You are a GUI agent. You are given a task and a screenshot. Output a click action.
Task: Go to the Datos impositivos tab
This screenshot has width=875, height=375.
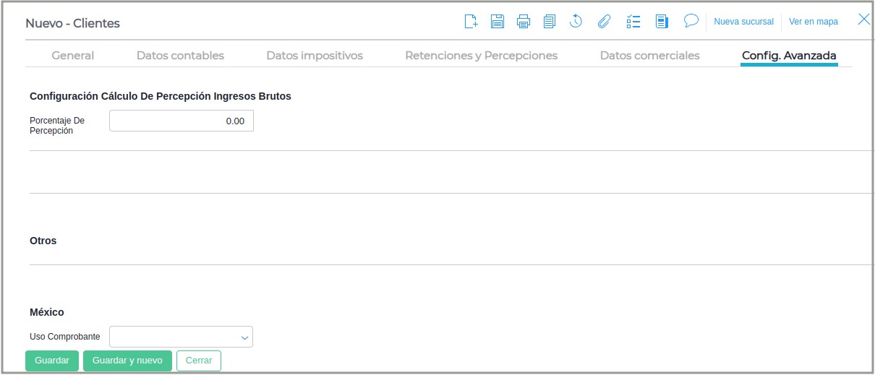coord(315,56)
